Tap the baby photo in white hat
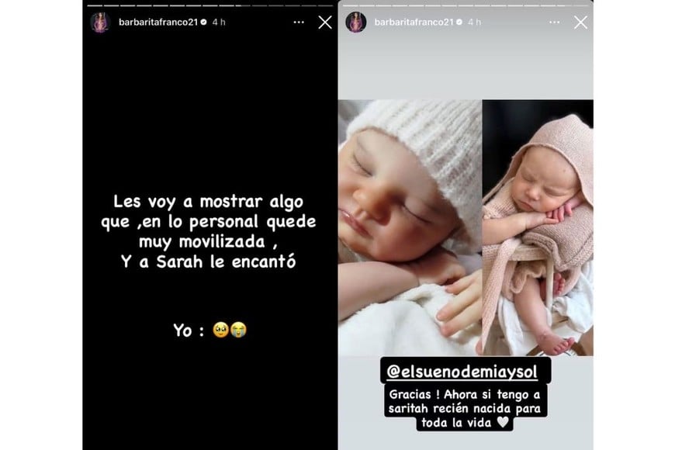 point(410,228)
